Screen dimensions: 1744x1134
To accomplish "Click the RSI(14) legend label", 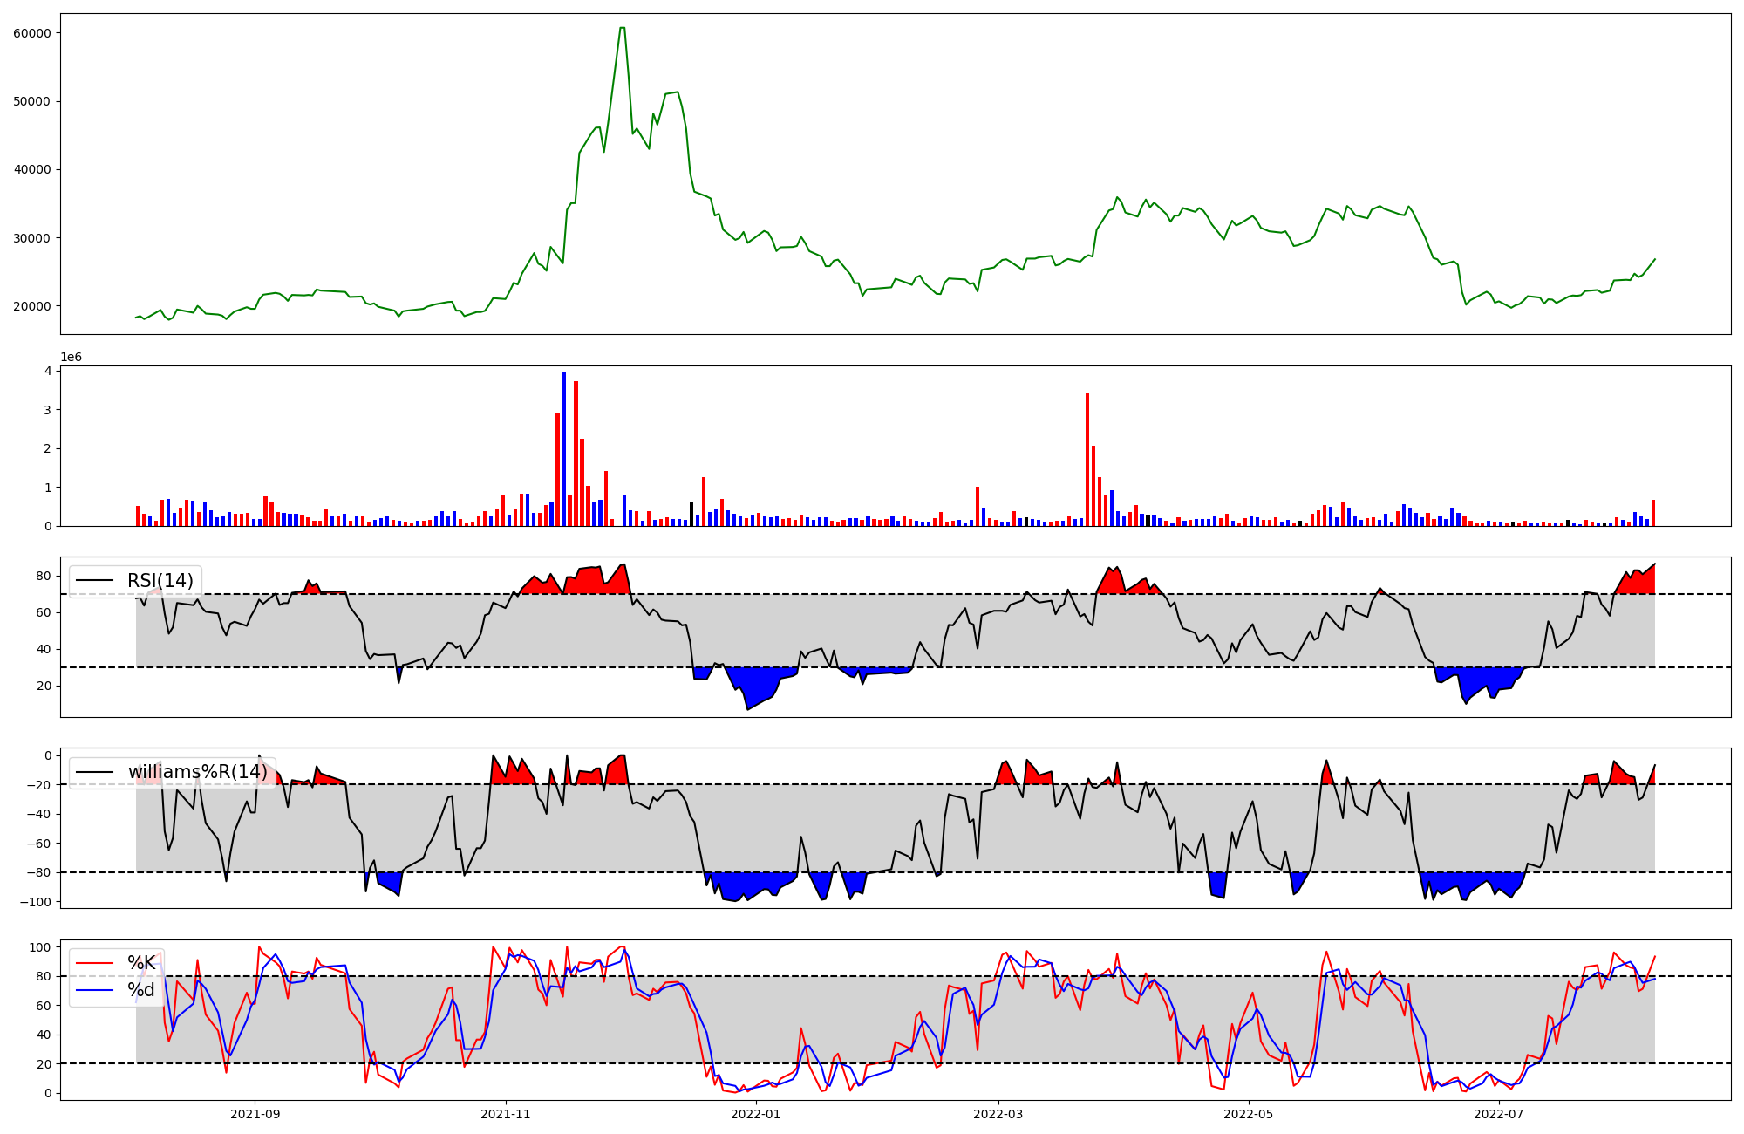I will coord(160,581).
